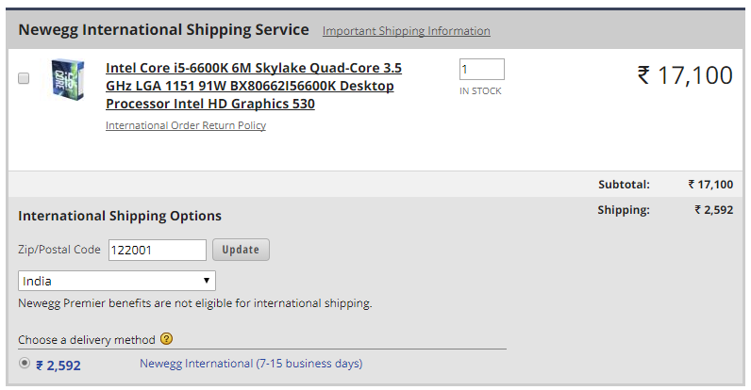Open International Order Return Policy link
The height and width of the screenshot is (390, 751).
point(186,125)
